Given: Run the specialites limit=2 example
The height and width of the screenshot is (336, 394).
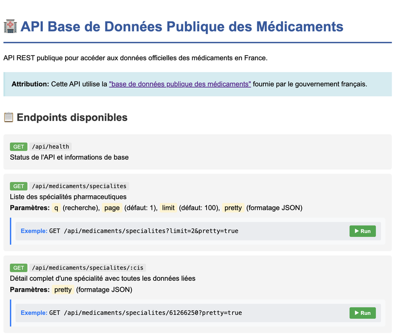Looking at the screenshot, I should click(x=362, y=231).
